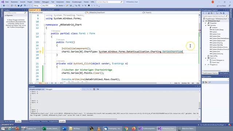Click the alphabetical sort icon in Eigenschaften
The height and width of the screenshot is (131, 233).
(x=206, y=83)
